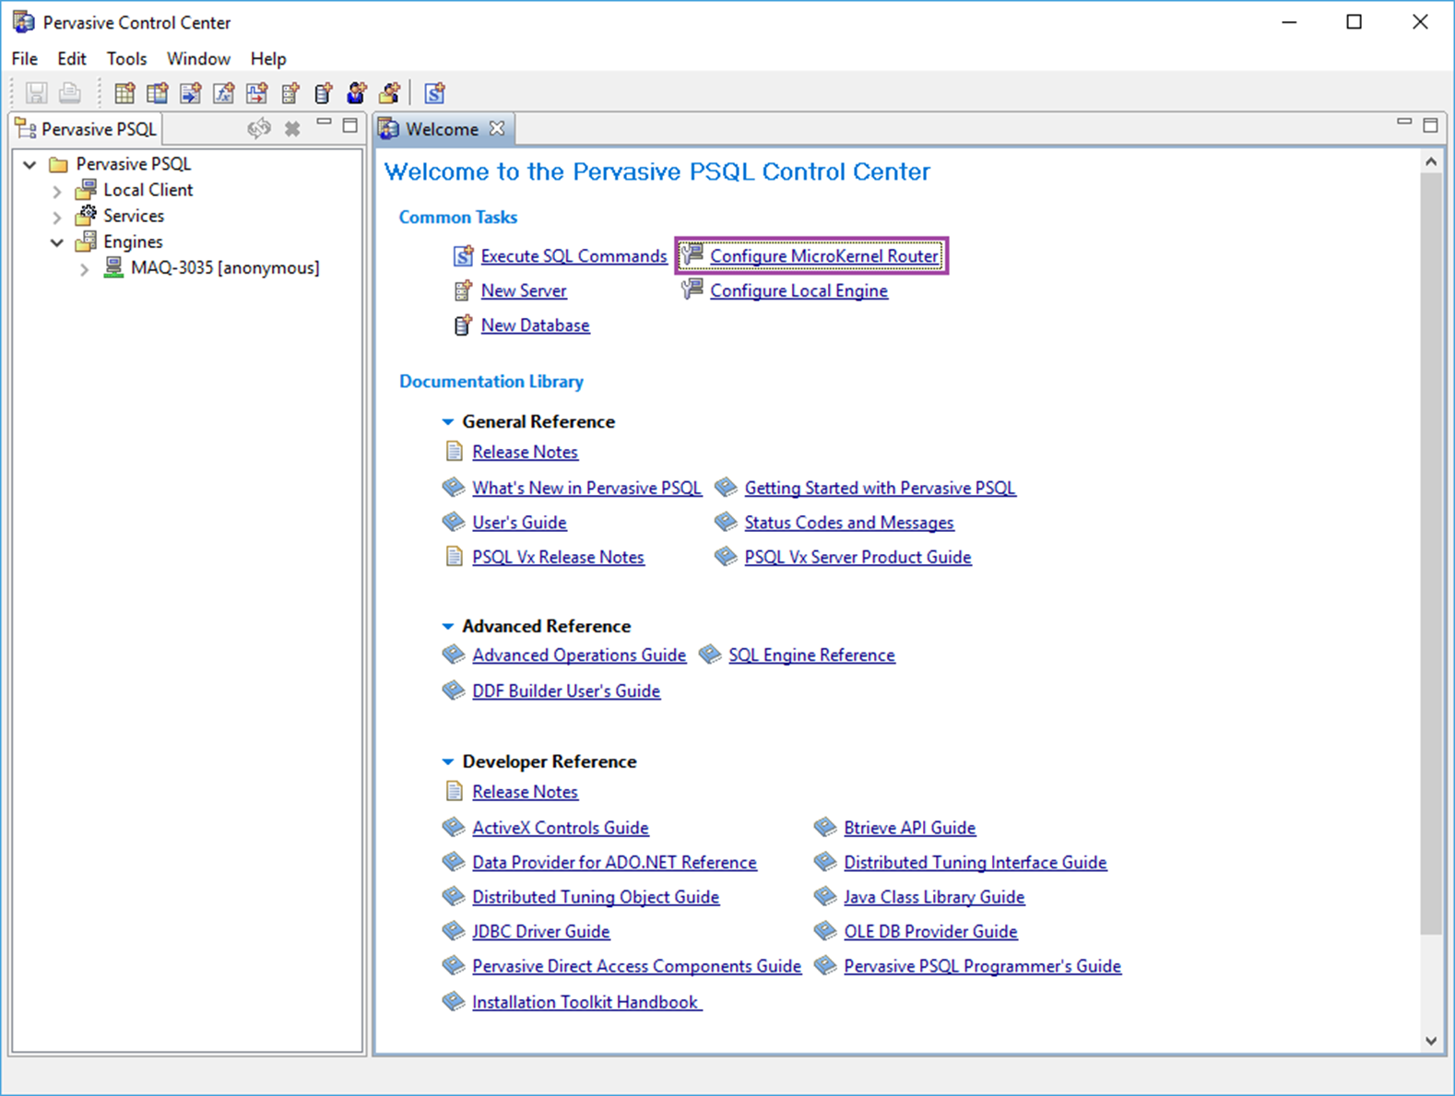Select MAQ-3035 [anonymous] in the tree
Screen dimensions: 1455x1096
tap(225, 267)
